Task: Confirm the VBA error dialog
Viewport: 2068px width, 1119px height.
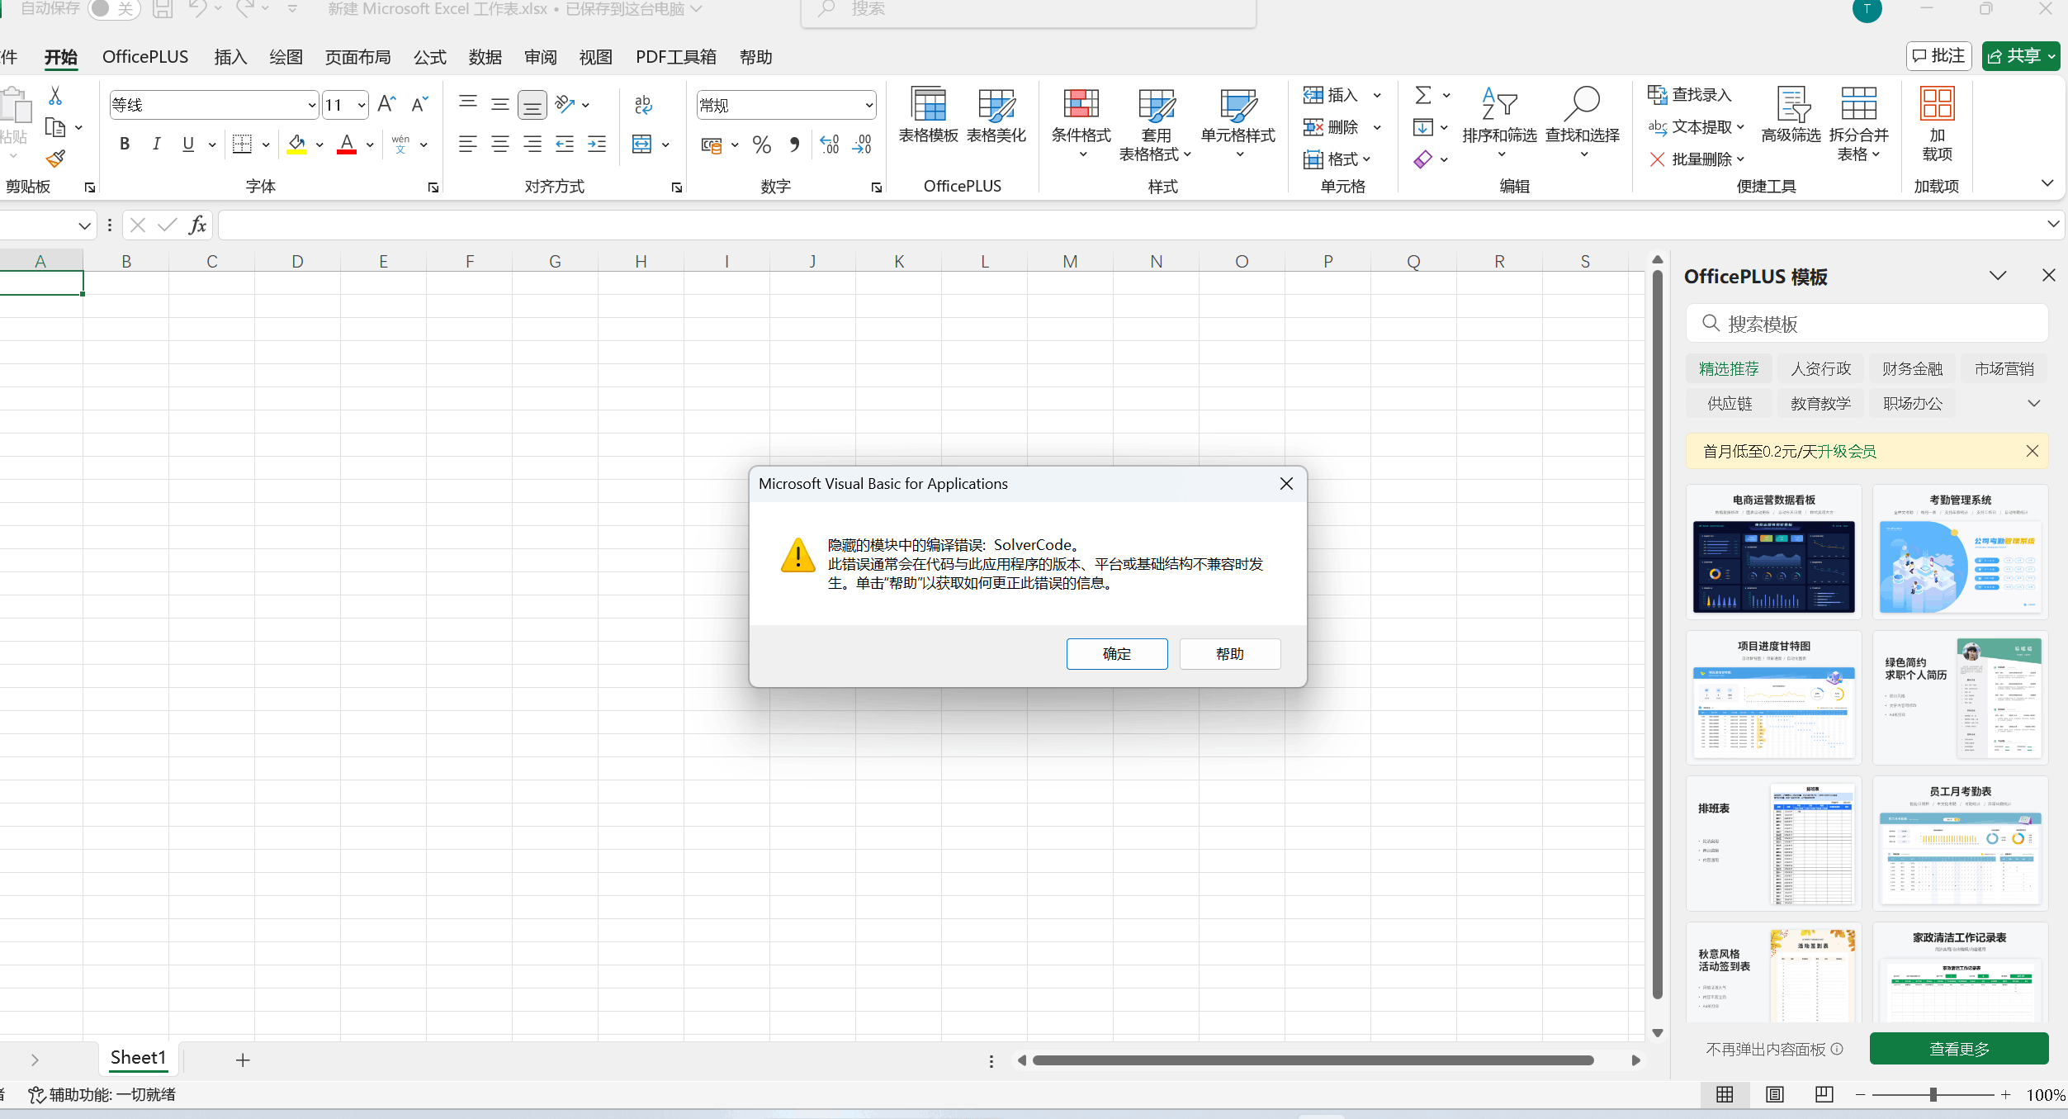Action: tap(1116, 653)
